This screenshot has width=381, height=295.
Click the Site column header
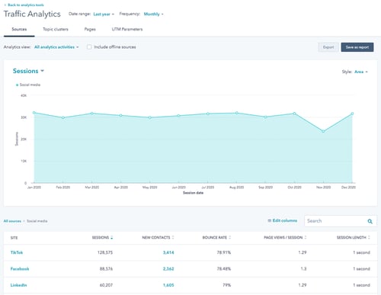coord(14,238)
